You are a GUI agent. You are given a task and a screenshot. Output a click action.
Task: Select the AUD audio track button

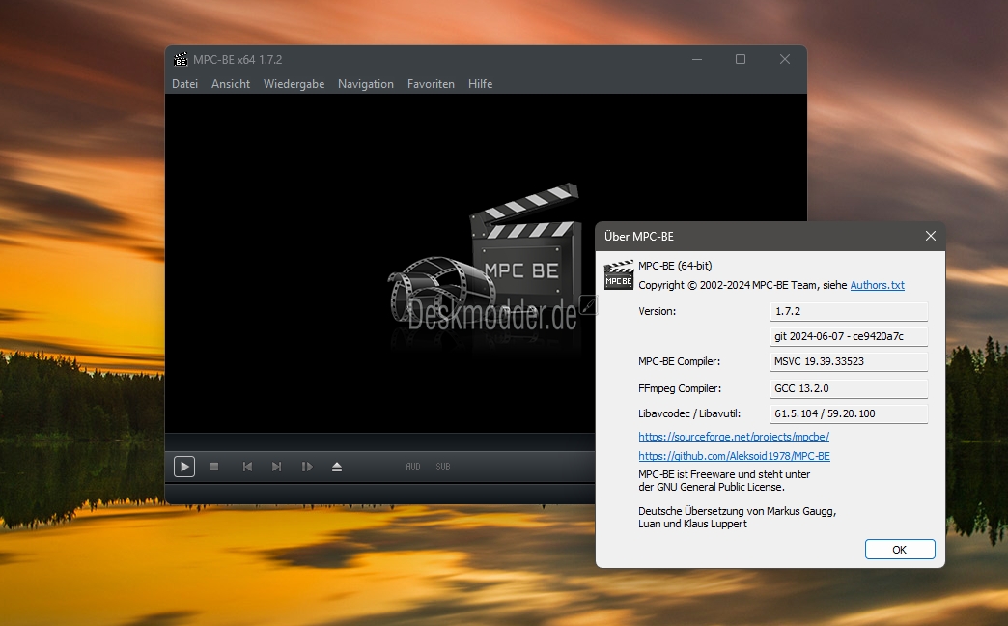(412, 467)
